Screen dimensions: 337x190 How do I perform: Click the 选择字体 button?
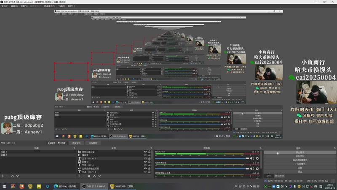(x=76, y=143)
